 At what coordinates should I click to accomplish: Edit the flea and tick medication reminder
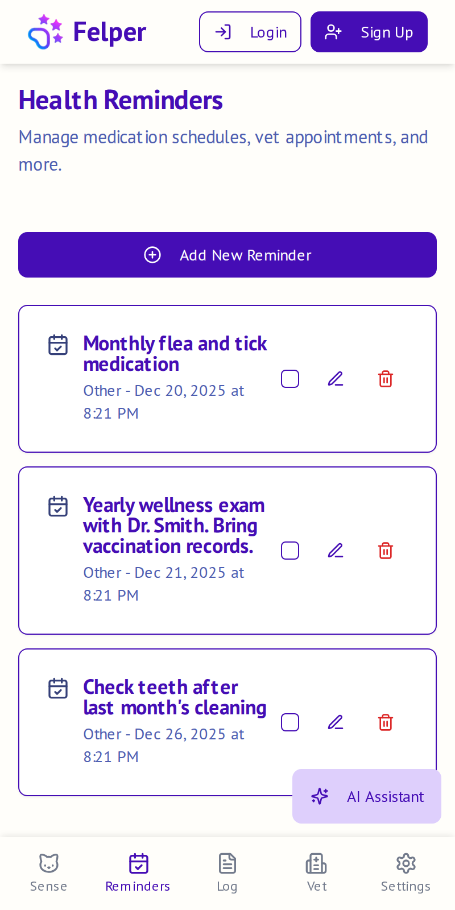(x=336, y=379)
